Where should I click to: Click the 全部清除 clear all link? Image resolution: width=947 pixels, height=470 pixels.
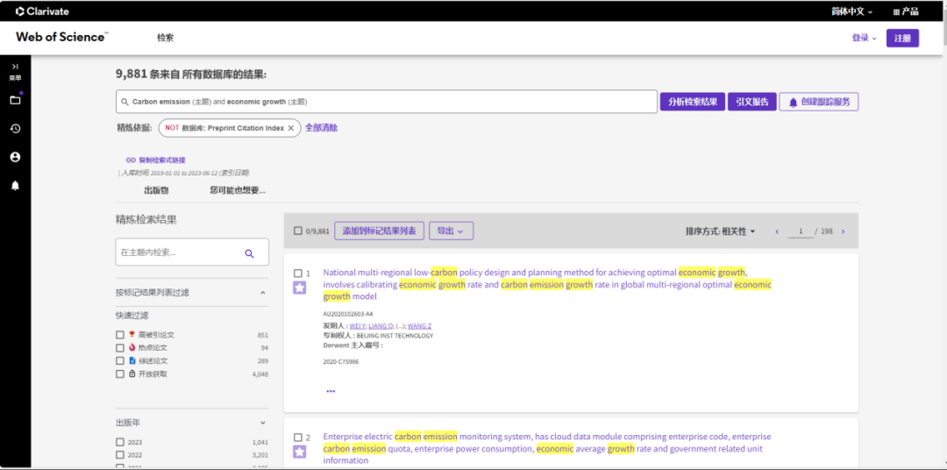point(321,128)
